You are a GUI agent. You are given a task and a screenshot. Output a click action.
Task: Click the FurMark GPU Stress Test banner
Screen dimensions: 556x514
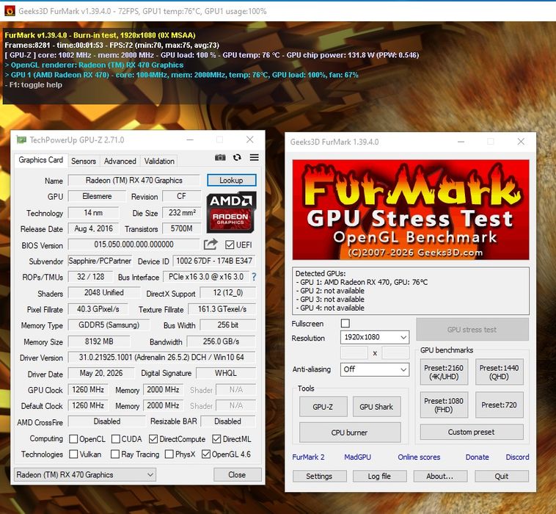click(411, 210)
